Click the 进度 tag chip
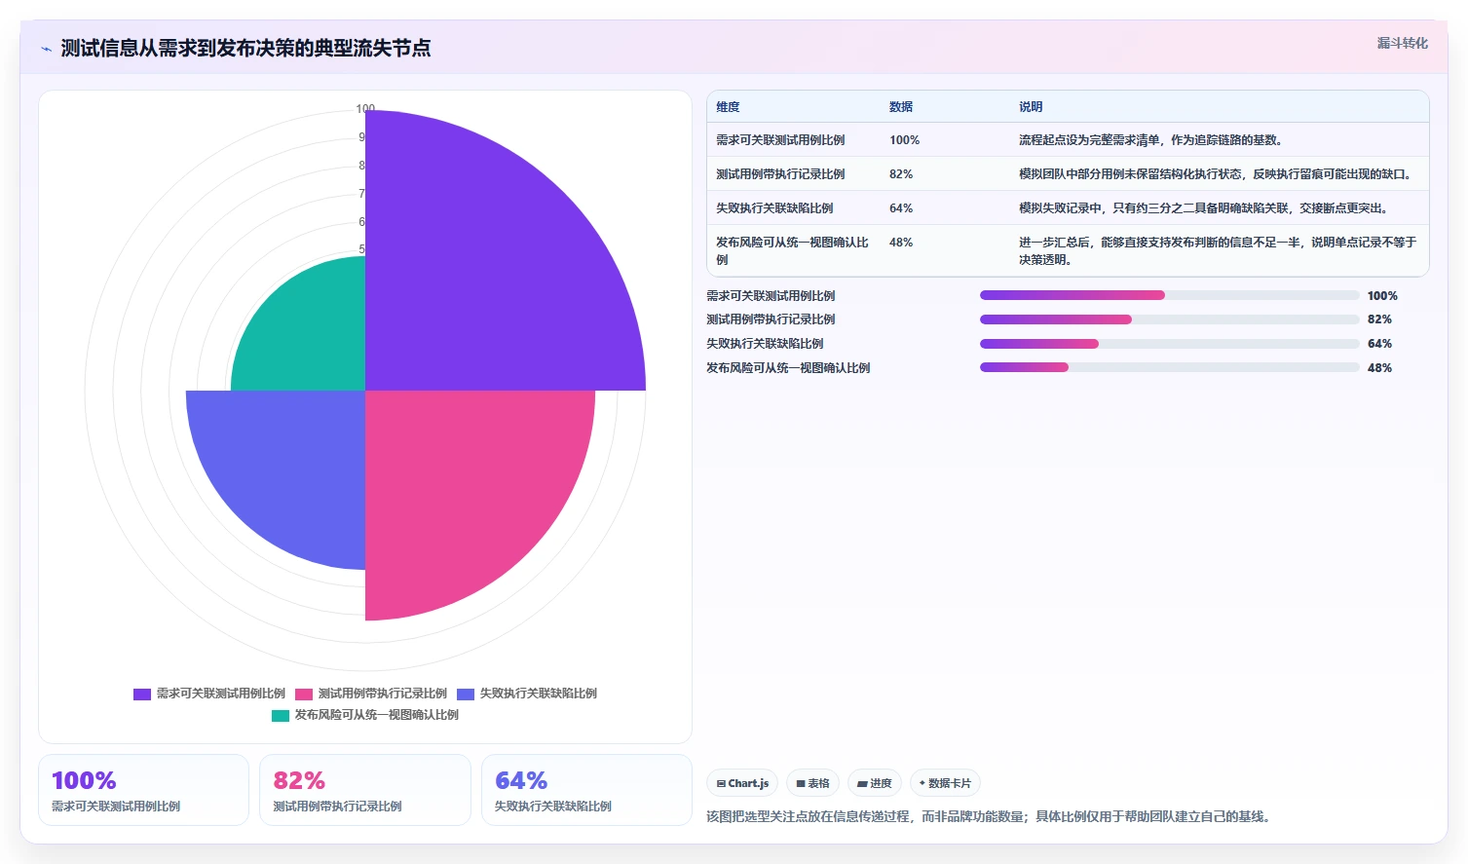The image size is (1468, 864). click(875, 783)
